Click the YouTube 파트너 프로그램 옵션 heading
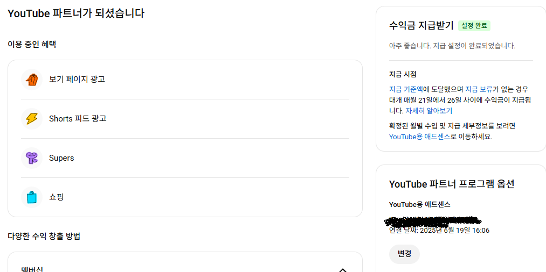The height and width of the screenshot is (272, 546). [x=452, y=184]
